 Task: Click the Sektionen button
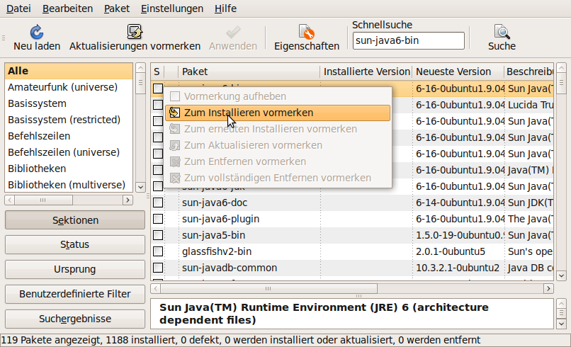coord(75,220)
